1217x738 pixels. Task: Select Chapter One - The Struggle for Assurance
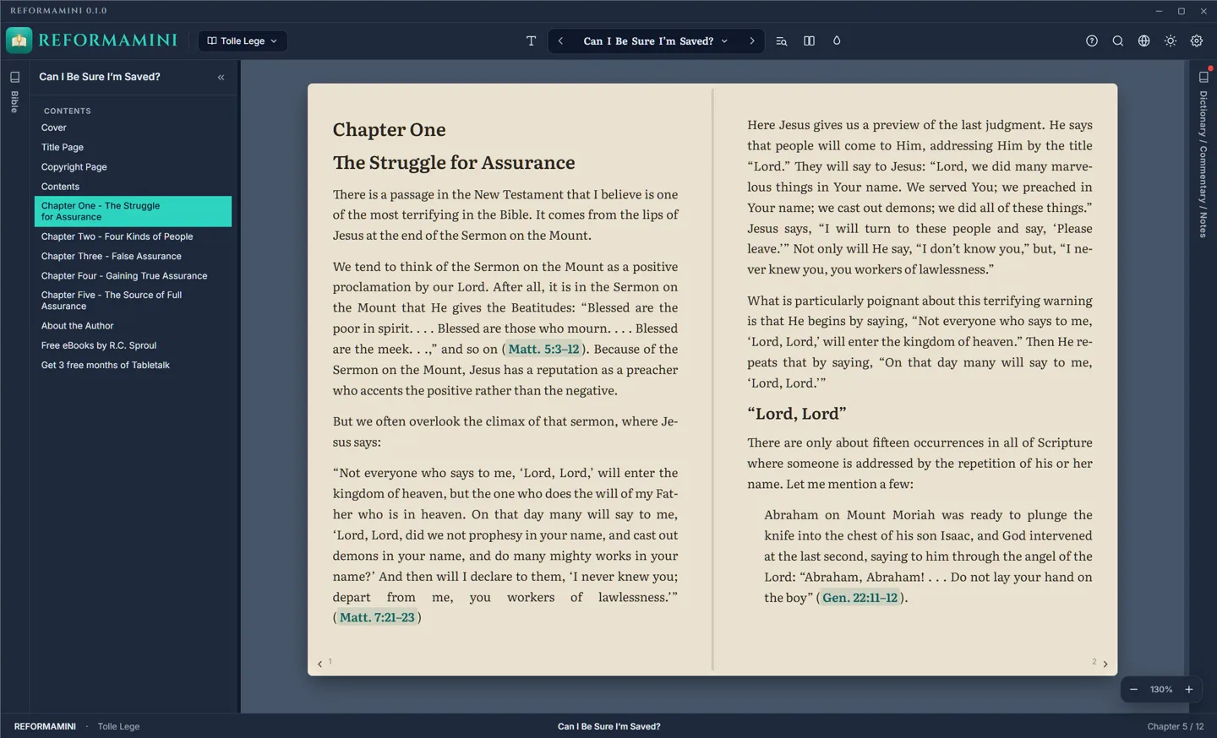click(x=134, y=211)
